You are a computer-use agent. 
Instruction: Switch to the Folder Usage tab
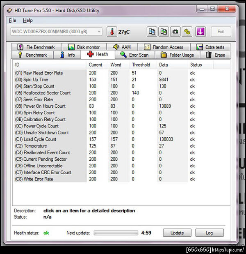(177, 55)
